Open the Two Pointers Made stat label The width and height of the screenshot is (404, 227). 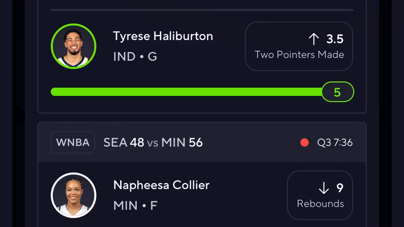point(299,55)
